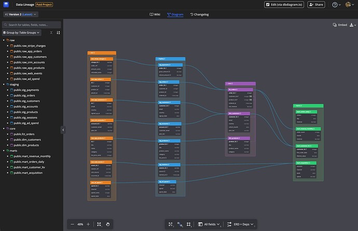
Task: Click the auto-arrange nodes icon
Action: [171, 224]
